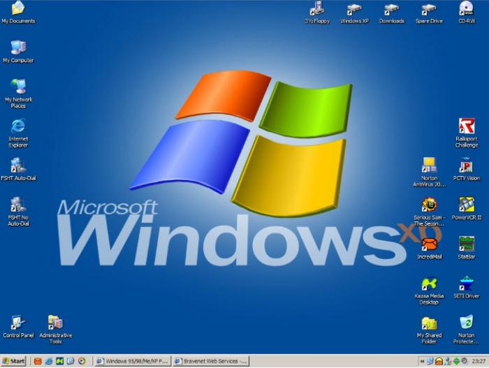Launch Kazaa from the Quick Launch bar

(59, 361)
